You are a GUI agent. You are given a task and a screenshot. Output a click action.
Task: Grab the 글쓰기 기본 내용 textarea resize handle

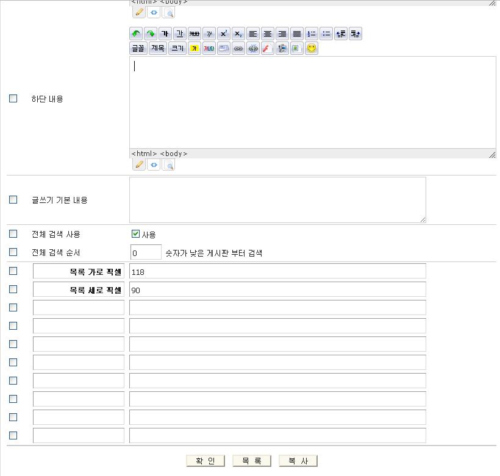coord(423,219)
